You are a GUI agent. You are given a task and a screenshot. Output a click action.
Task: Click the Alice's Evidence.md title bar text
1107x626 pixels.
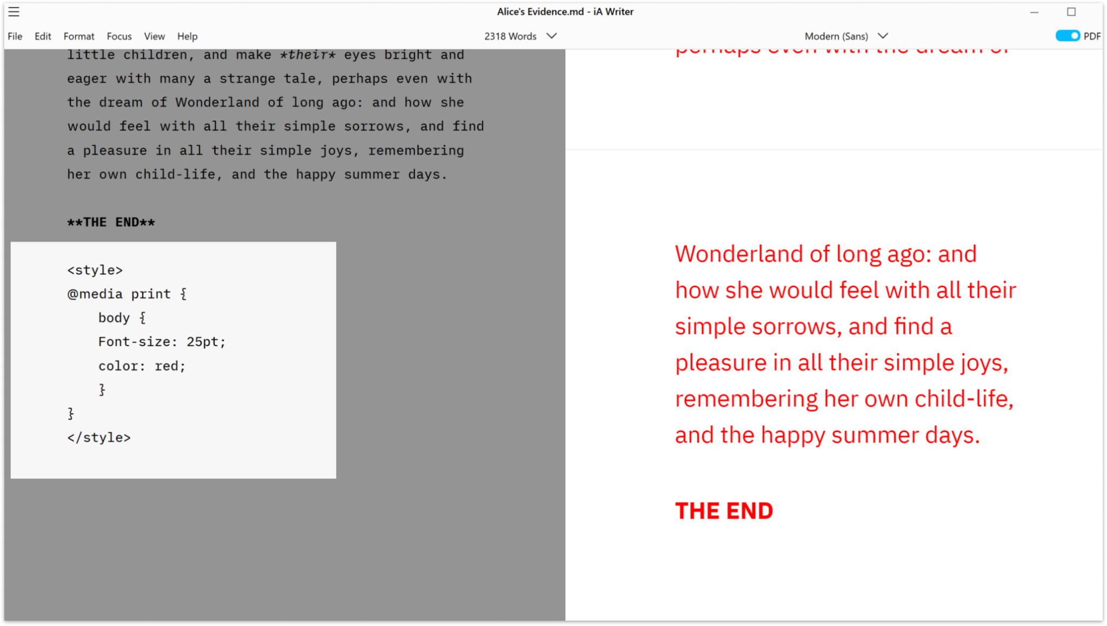[564, 11]
